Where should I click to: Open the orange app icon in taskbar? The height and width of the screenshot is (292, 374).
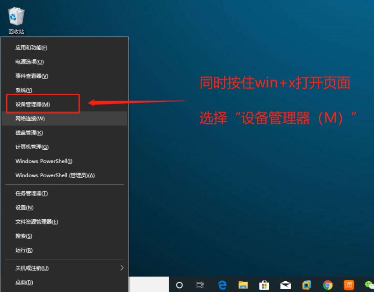[349, 285]
